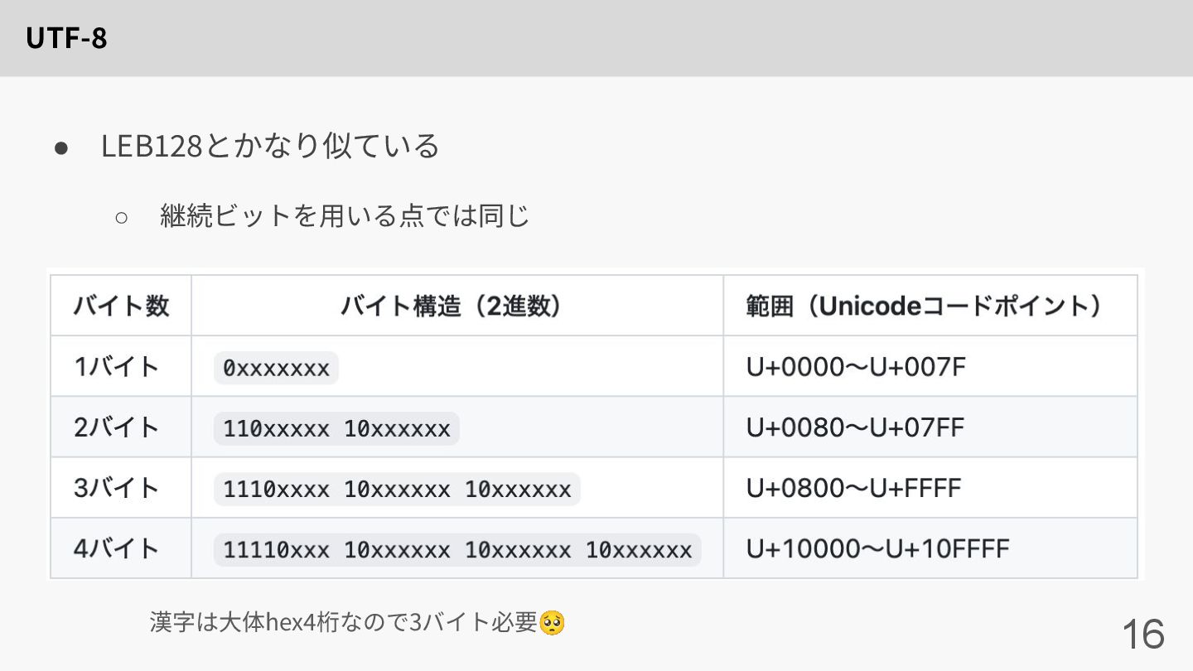Image resolution: width=1193 pixels, height=671 pixels.
Task: Select the LEB128 bullet point text
Action: coord(270,147)
